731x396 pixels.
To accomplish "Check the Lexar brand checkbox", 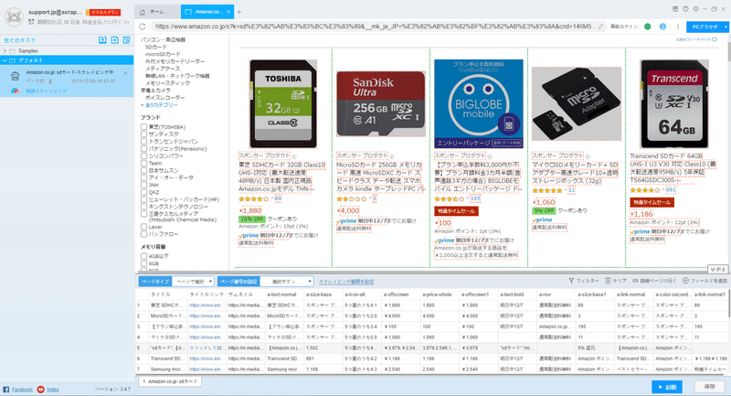I will [x=144, y=227].
